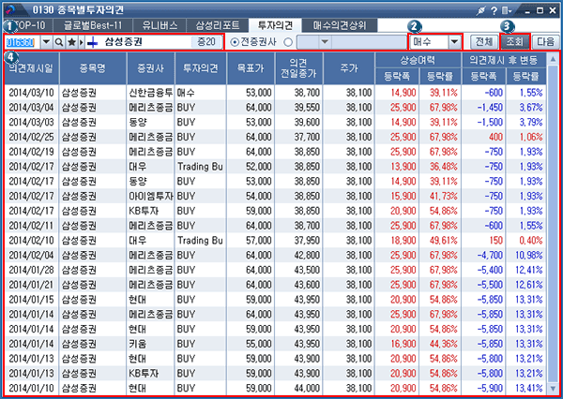This screenshot has height=399, width=563.
Task: Select the 2014/03/04 date cell
Action: (31, 108)
